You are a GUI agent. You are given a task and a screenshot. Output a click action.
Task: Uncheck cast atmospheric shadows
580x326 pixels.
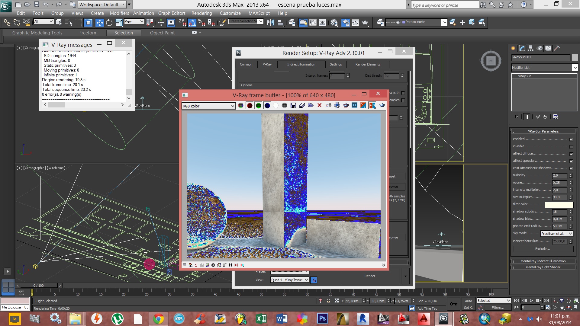571,168
